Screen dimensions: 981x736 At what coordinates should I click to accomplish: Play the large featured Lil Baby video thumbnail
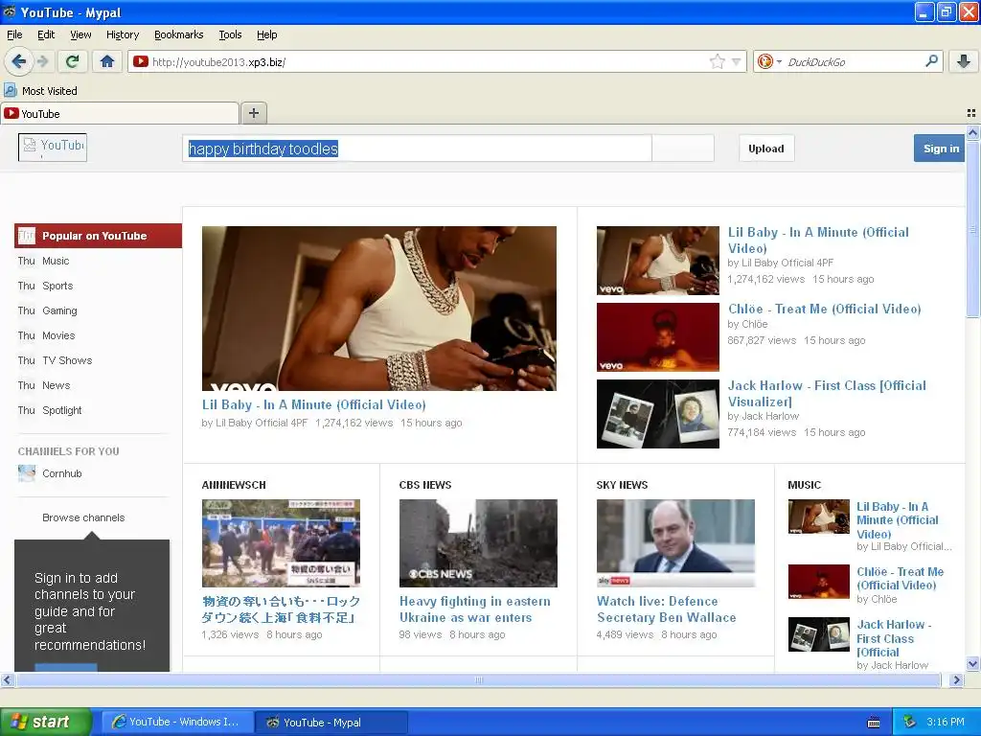[379, 309]
